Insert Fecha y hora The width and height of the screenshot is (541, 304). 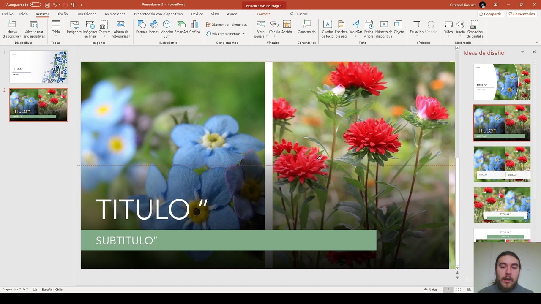tap(369, 29)
